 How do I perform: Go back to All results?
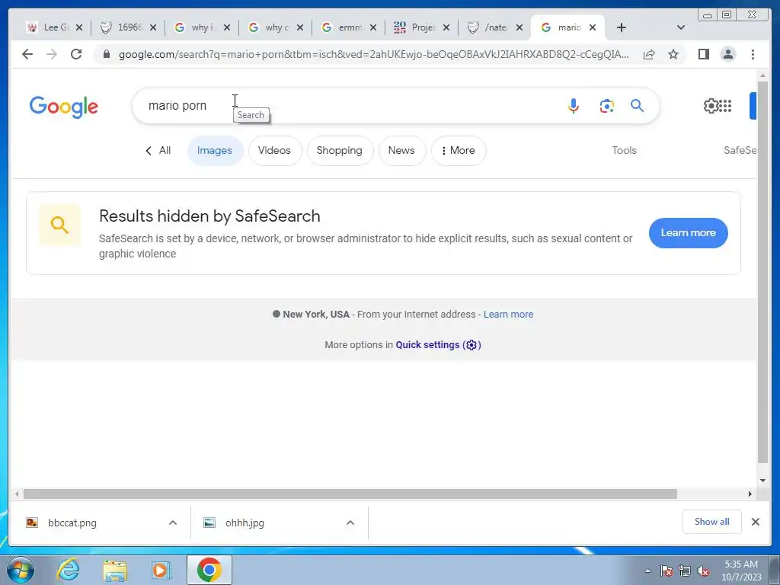click(x=158, y=150)
